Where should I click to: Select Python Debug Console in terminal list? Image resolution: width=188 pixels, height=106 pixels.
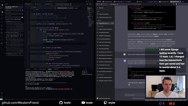(88, 74)
